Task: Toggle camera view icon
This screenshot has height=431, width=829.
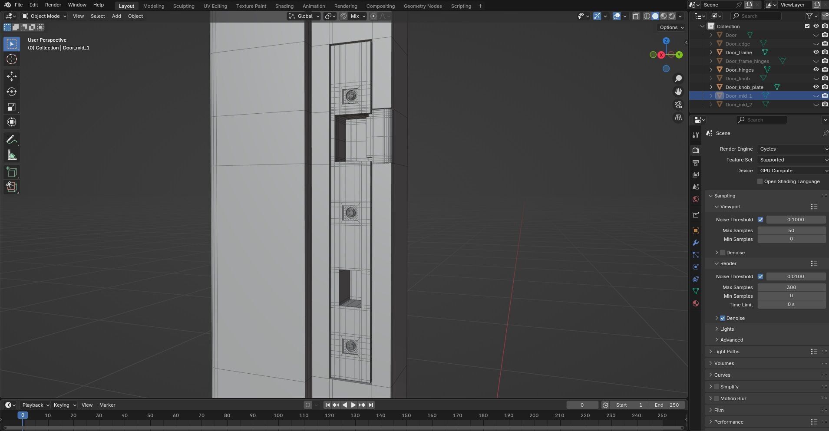Action: click(678, 105)
